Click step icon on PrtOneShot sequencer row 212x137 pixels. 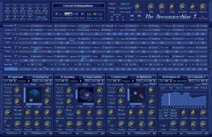click(16, 26)
